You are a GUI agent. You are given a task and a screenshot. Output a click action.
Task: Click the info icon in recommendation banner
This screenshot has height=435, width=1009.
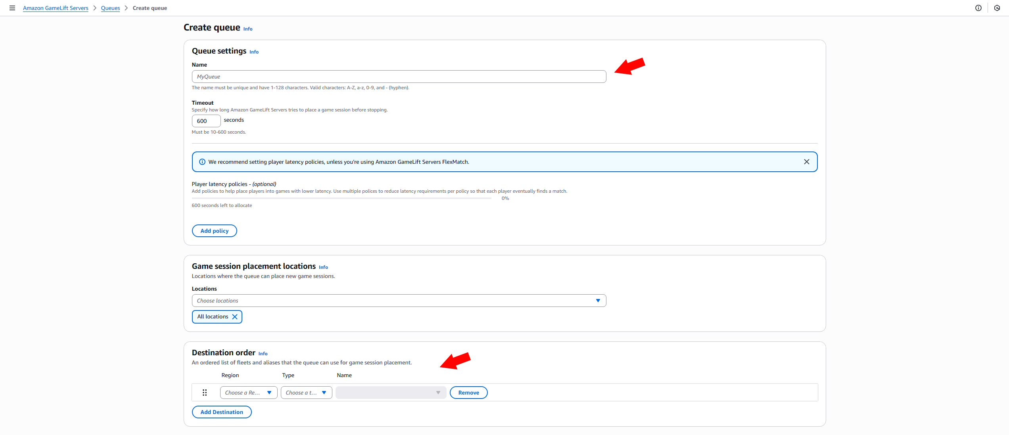click(x=202, y=162)
